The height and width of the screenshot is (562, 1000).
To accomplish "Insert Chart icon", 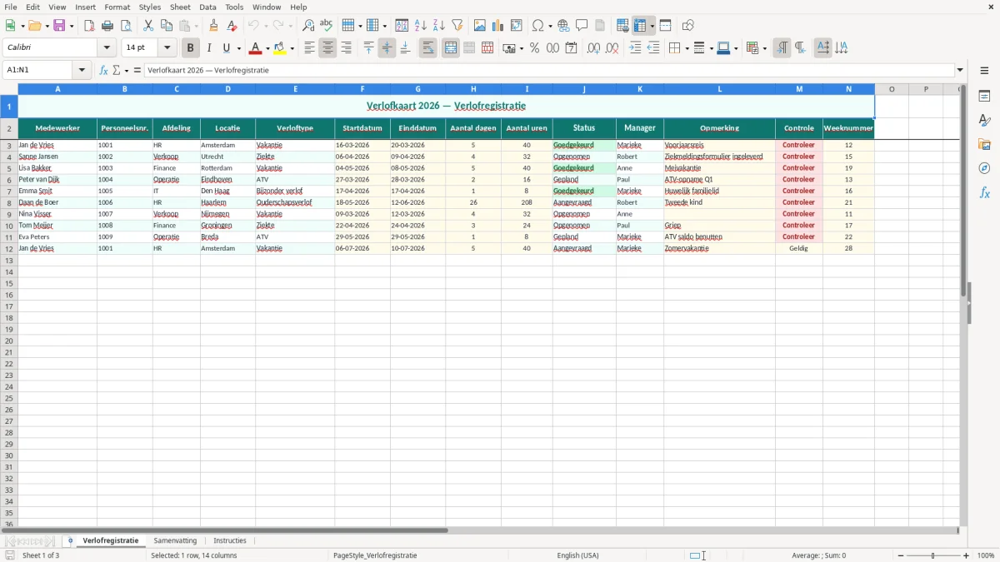I will click(x=498, y=26).
